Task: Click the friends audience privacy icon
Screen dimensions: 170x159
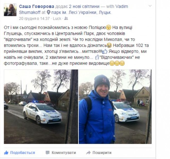Action: pos(66,19)
